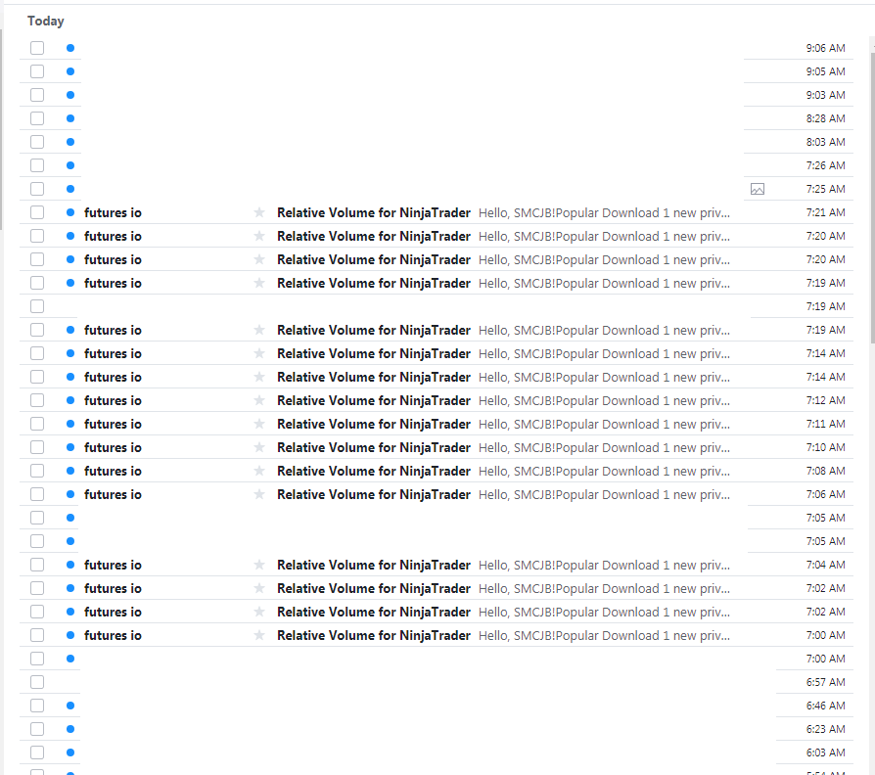Viewport: 875px width, 775px height.
Task: Click sender futures io in the 7:10 AM row
Action: pos(113,447)
